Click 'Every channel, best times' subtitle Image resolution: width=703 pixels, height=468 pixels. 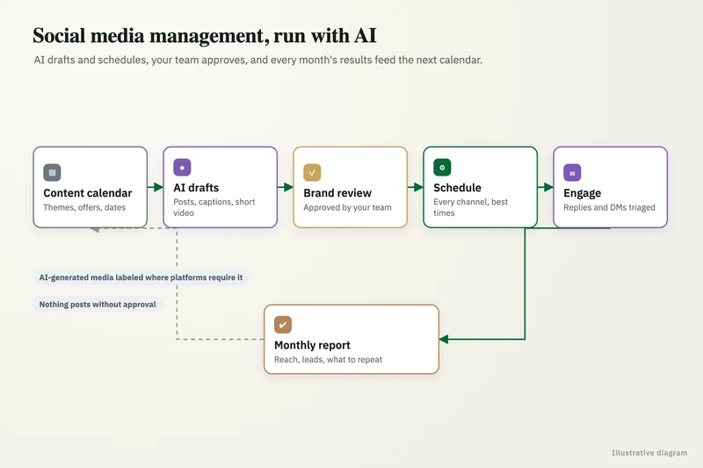[471, 207]
